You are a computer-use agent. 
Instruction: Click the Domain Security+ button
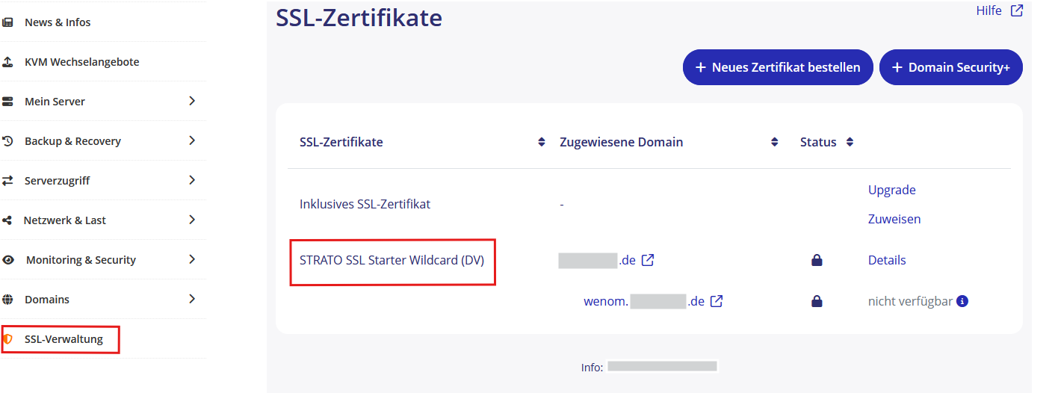click(951, 67)
